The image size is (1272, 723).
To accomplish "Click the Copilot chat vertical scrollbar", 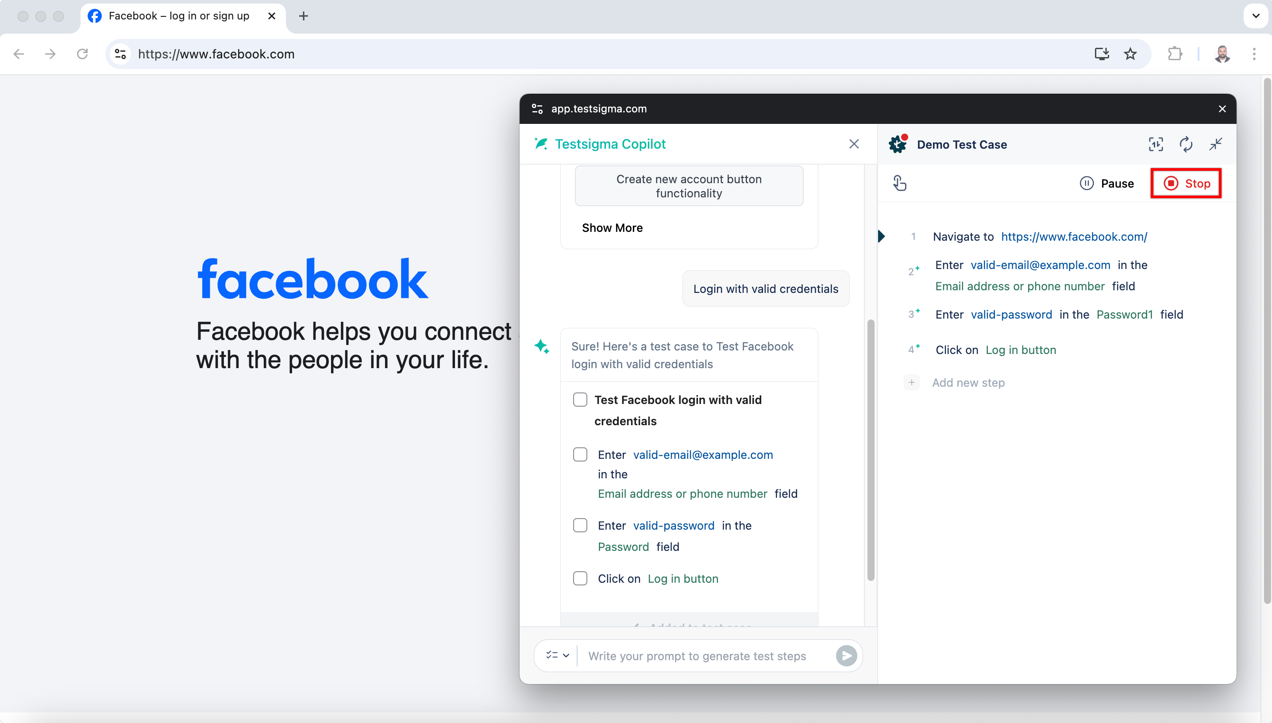I will [x=870, y=450].
